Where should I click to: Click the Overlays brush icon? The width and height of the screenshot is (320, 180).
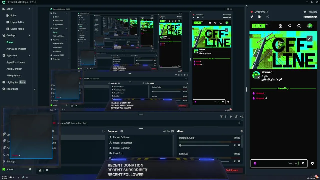(4, 36)
